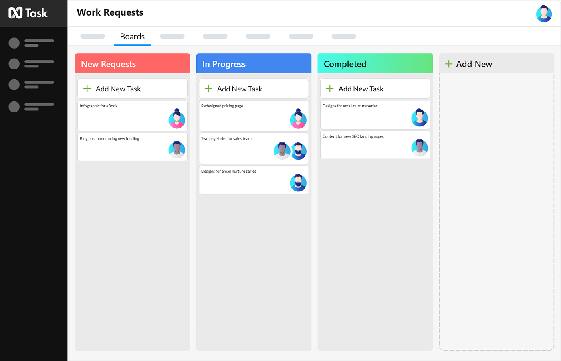
Task: Click plus icon in New Requests column
Action: click(87, 89)
